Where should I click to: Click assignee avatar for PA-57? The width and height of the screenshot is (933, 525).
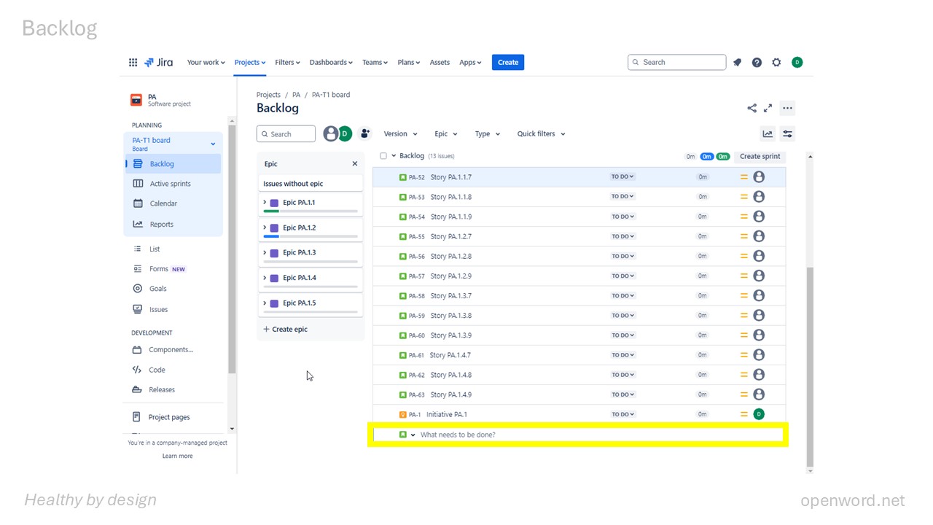pyautogui.click(x=759, y=276)
